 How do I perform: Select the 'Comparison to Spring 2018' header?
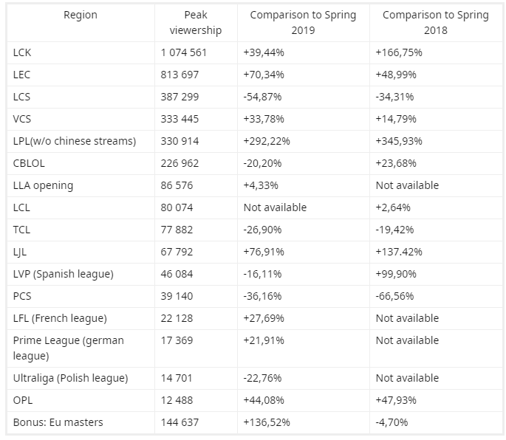click(435, 23)
